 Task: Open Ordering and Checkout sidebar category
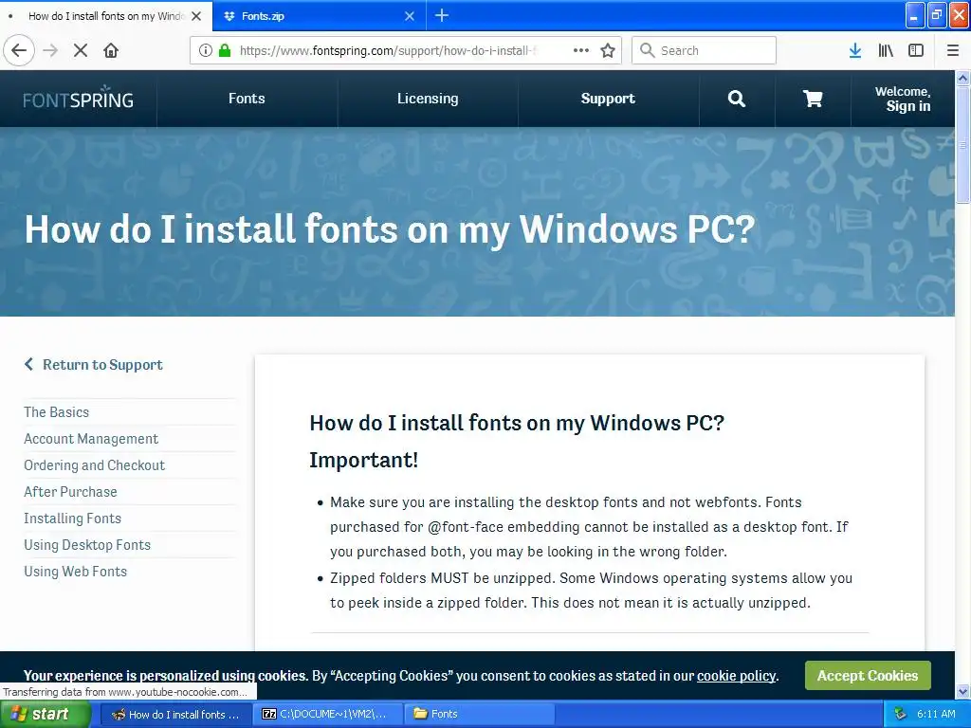pyautogui.click(x=94, y=465)
